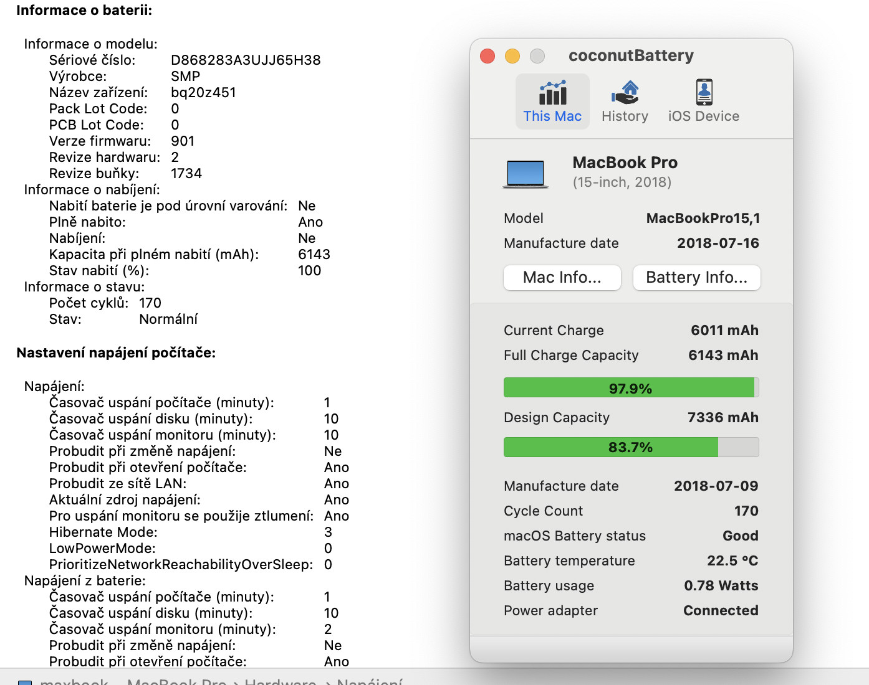Click the "Nastavení napájení počítače:" heading
Viewport: 869px width, 685px height.
116,352
